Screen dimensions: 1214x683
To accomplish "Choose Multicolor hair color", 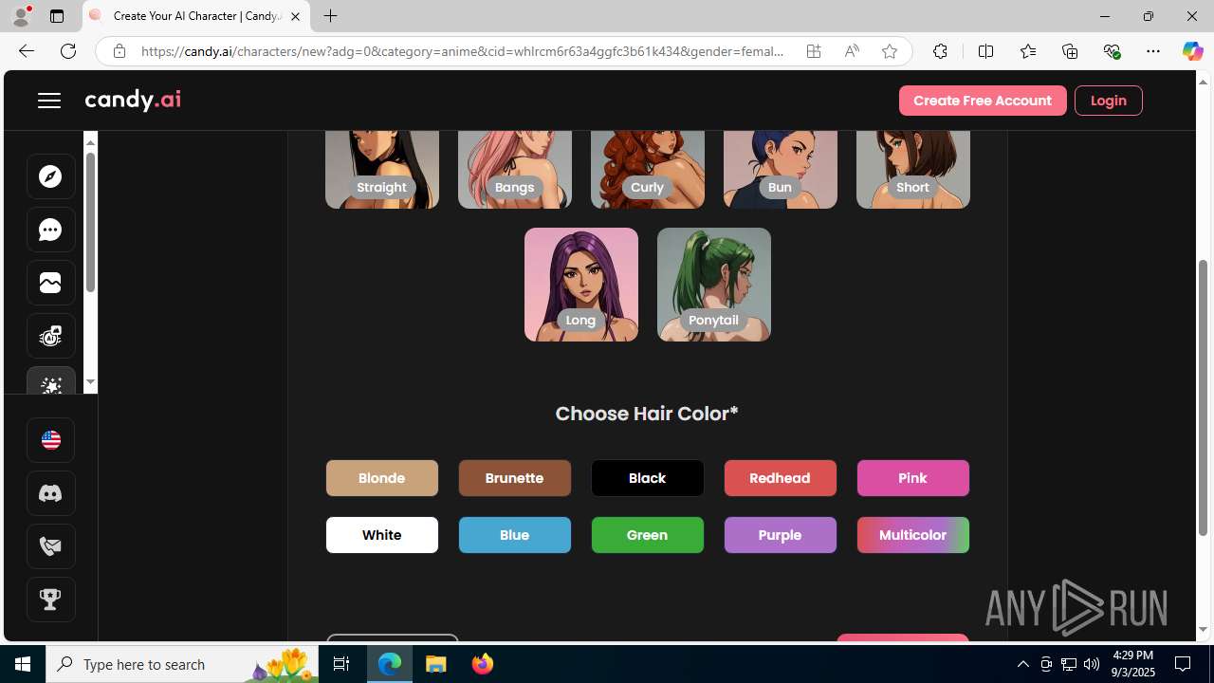I will click(x=913, y=535).
